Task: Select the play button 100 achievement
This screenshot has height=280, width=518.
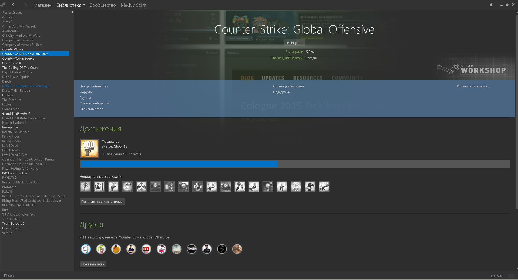Action: tap(296, 187)
